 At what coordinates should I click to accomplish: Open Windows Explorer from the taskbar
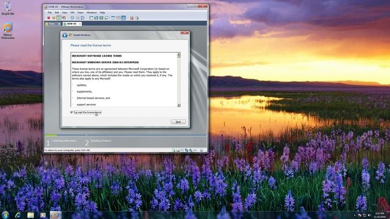click(x=30, y=215)
